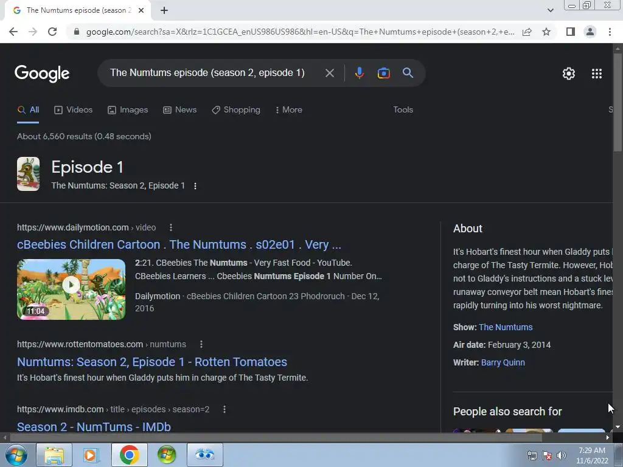
Task: Click the lock icon in the address bar
Action: (x=77, y=32)
